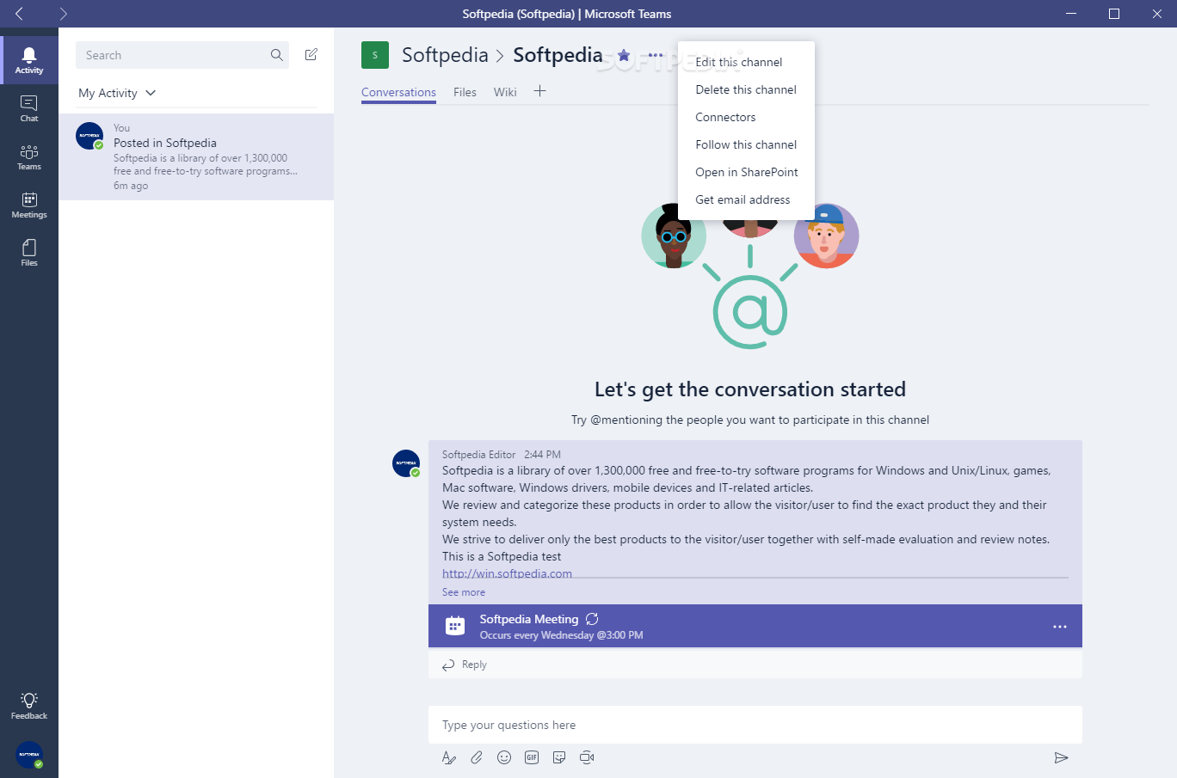Click the Softpedia avatar in activity feed item

coord(89,136)
